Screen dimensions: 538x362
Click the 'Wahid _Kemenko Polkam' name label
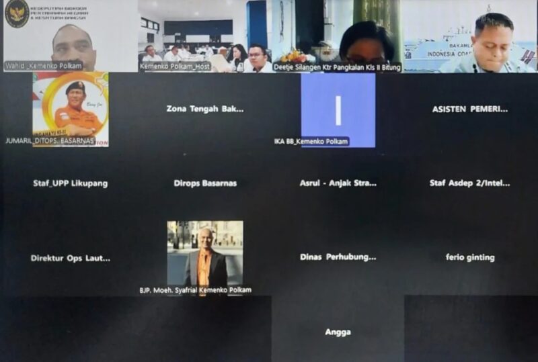click(x=43, y=66)
